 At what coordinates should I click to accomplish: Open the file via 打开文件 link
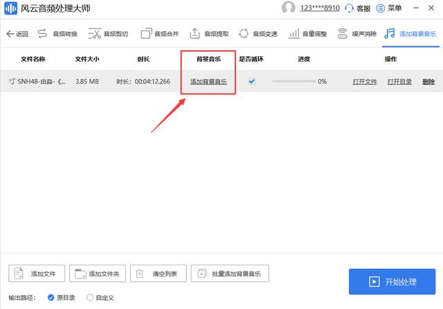[x=365, y=82]
